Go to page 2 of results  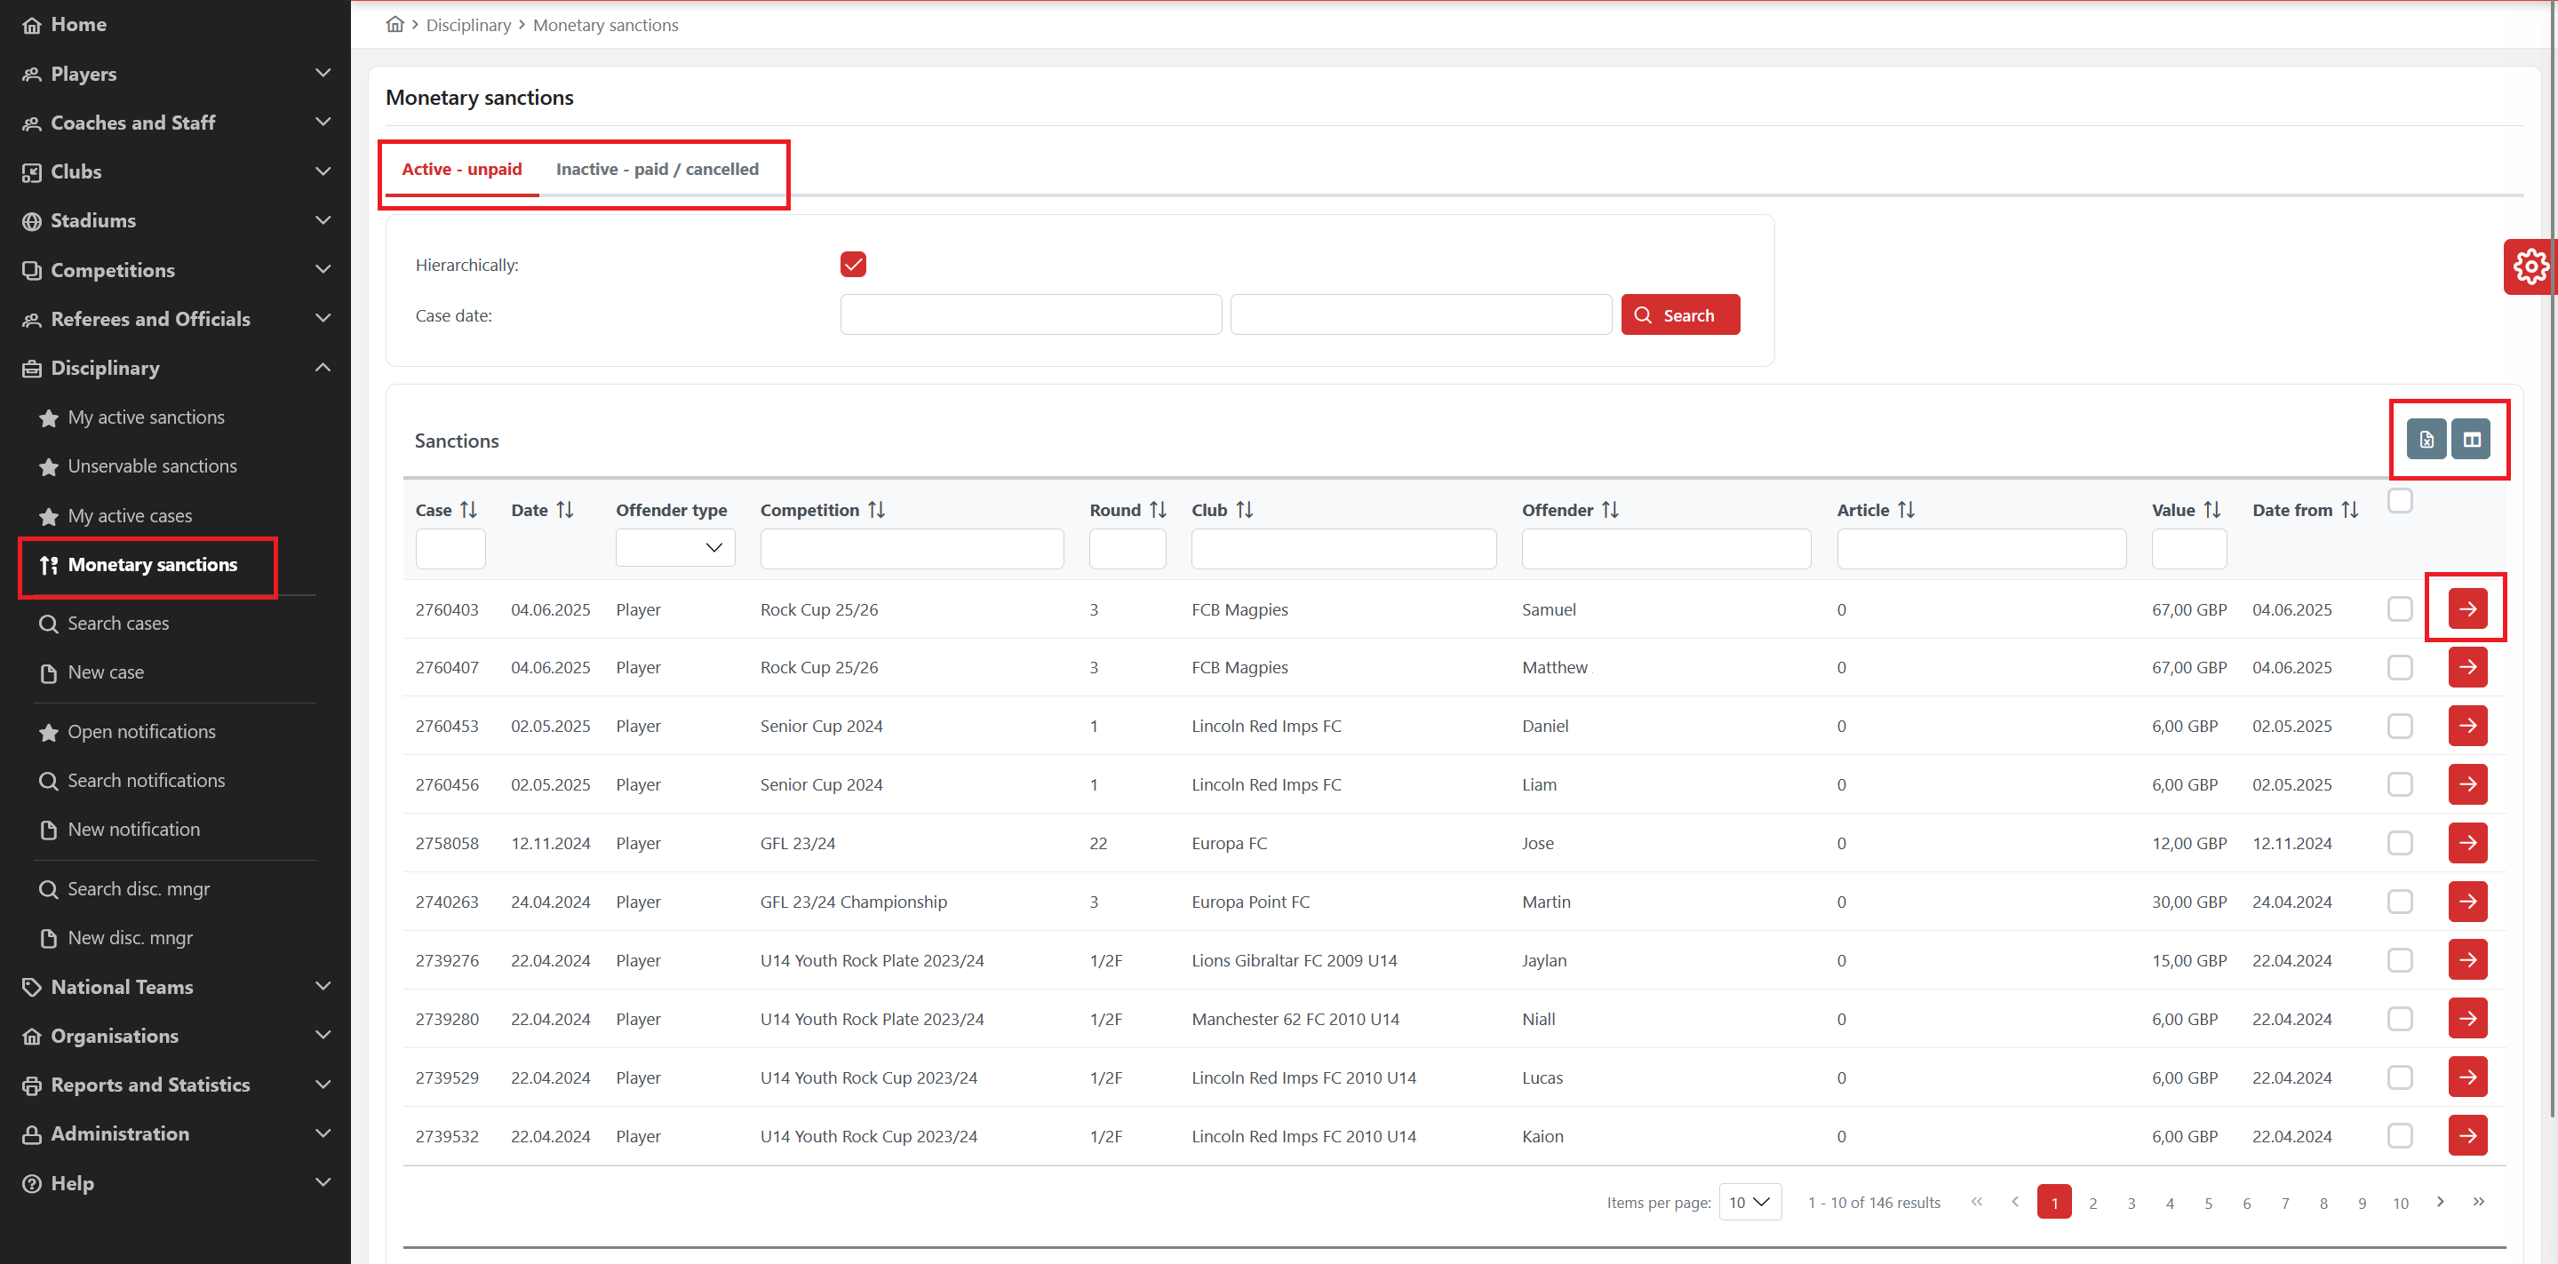pyautogui.click(x=2092, y=1203)
